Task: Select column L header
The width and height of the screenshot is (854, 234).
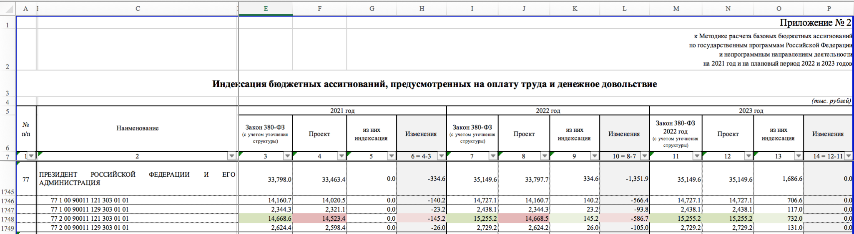Action: 625,8
